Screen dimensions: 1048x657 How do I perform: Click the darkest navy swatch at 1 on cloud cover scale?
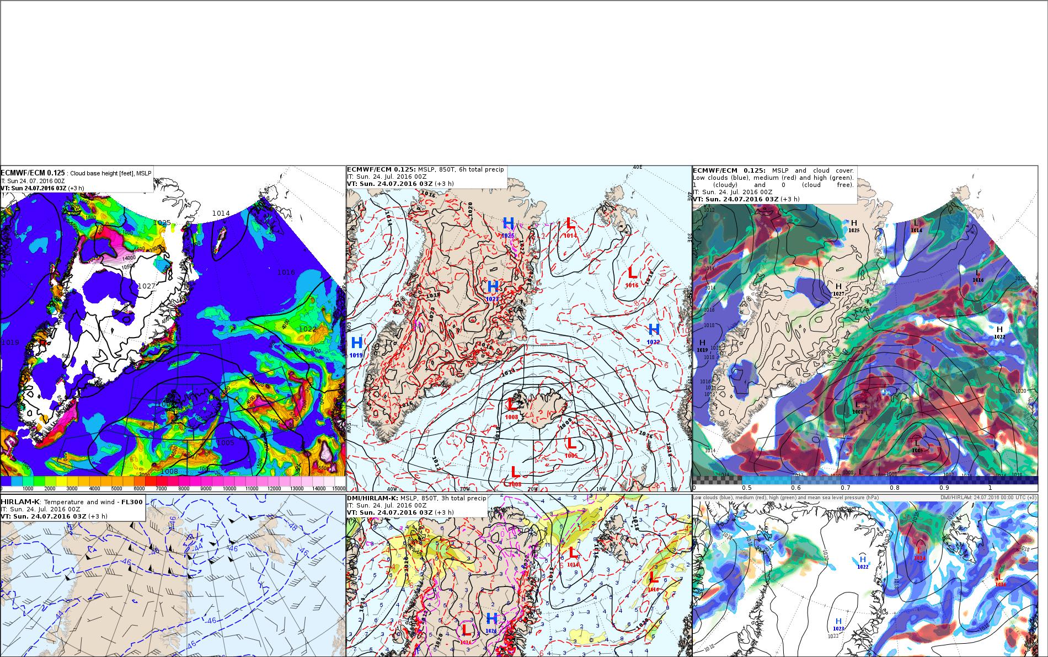click(1013, 480)
